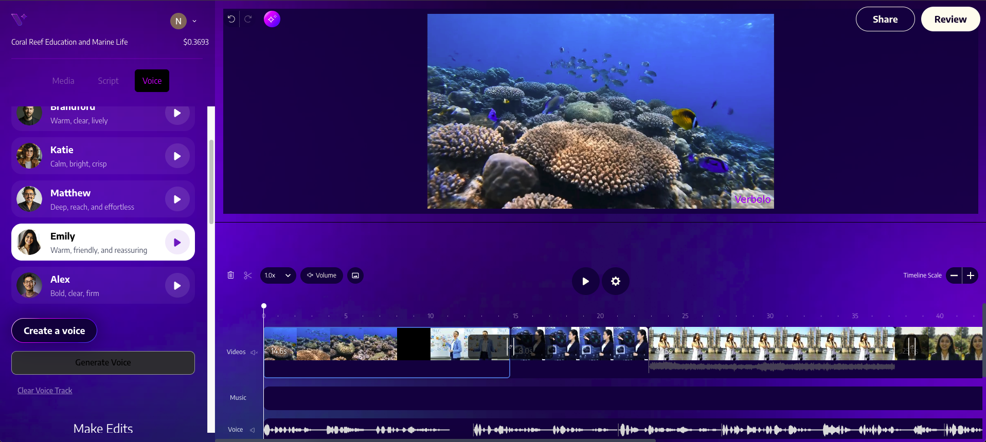
Task: Click the redo arrow icon
Action: point(248,19)
